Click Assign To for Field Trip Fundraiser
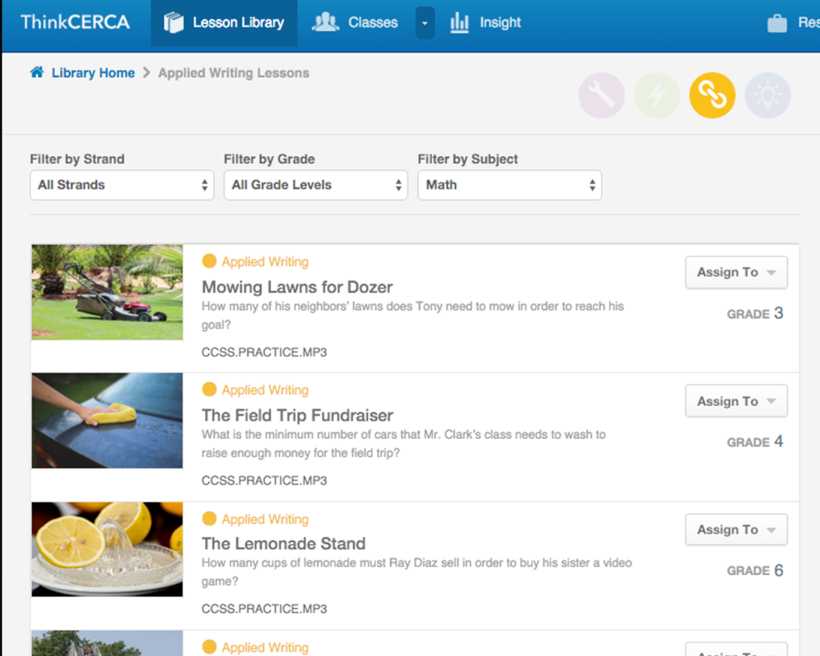This screenshot has height=656, width=820. point(737,401)
